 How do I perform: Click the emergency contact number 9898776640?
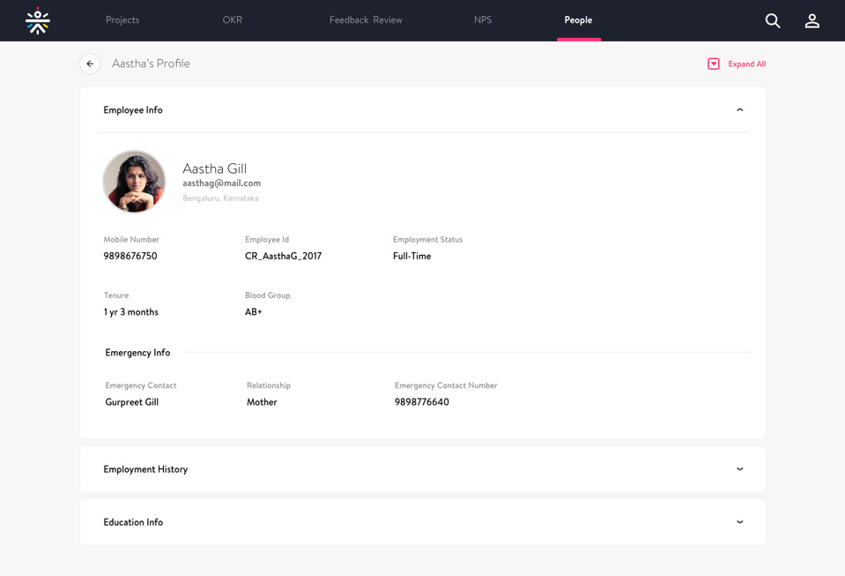422,402
